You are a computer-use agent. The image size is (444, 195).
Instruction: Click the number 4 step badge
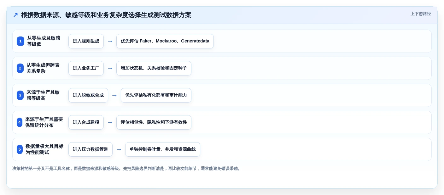point(20,122)
